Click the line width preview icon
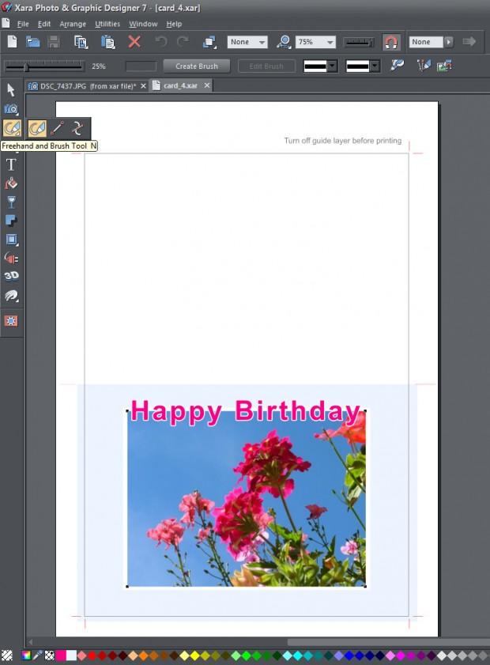This screenshot has width=490, height=665. pyautogui.click(x=359, y=42)
